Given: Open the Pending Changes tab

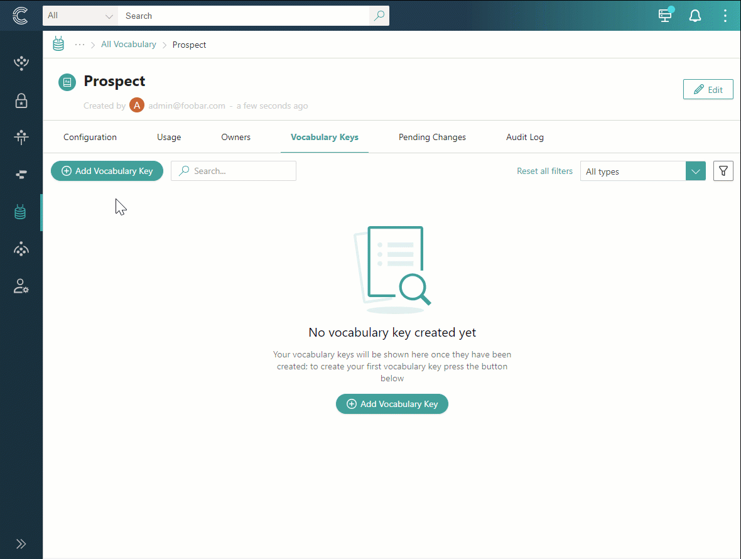Looking at the screenshot, I should [x=432, y=137].
